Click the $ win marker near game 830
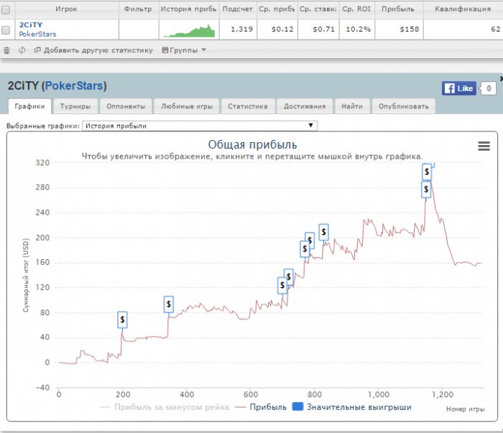The height and width of the screenshot is (433, 503). tap(323, 232)
